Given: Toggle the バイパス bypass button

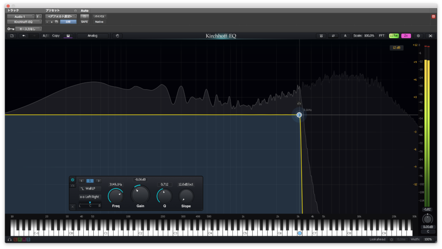Looking at the screenshot, I should click(99, 16).
